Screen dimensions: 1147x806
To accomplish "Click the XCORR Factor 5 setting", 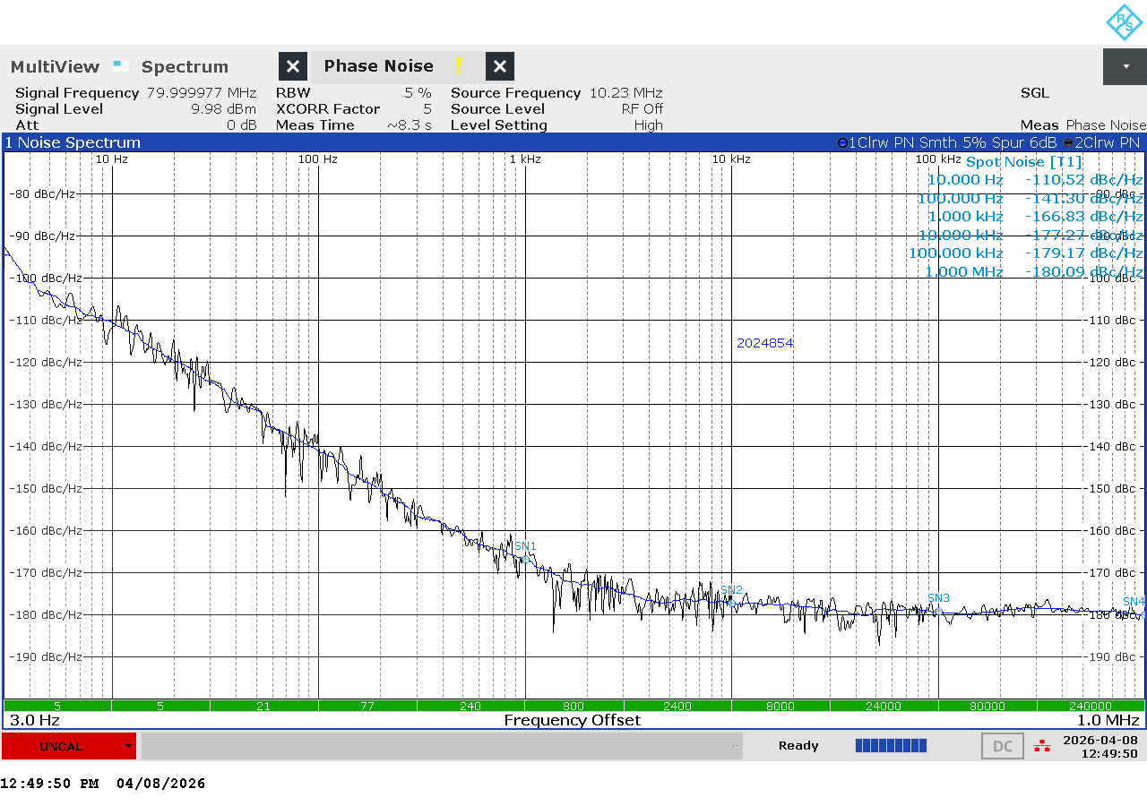I will pos(353,109).
